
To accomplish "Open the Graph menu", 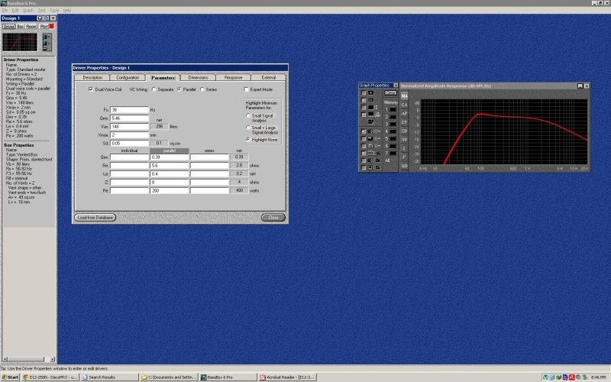I will pos(28,10).
